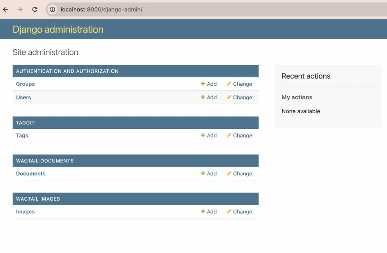Screen dimensions: 387x253
Task: Click the plus icon in the Users row
Action: pos(203,97)
